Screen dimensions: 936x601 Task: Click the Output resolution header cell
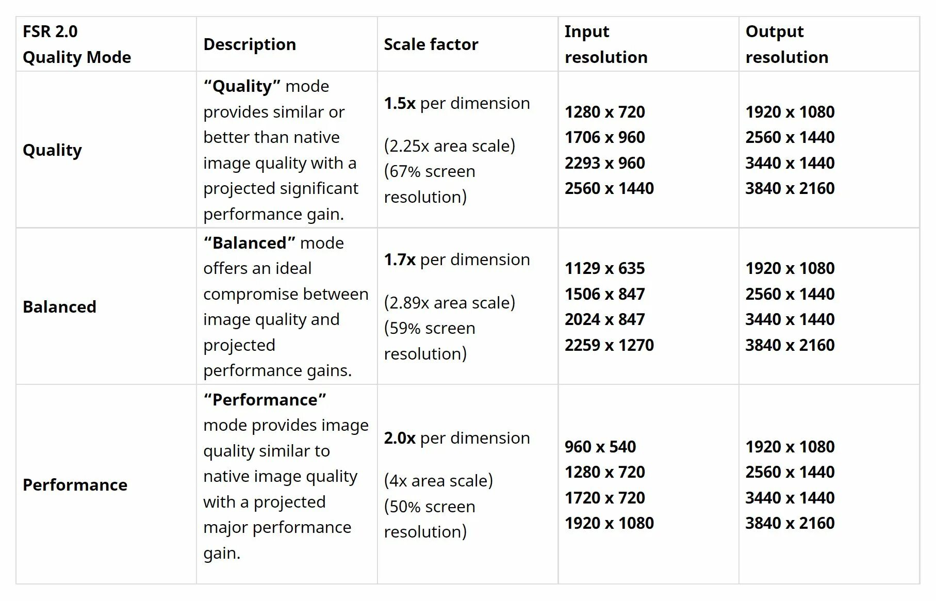[786, 44]
